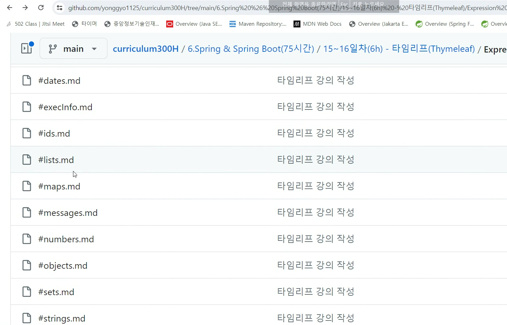Expand the file tree side panel

pos(27,48)
